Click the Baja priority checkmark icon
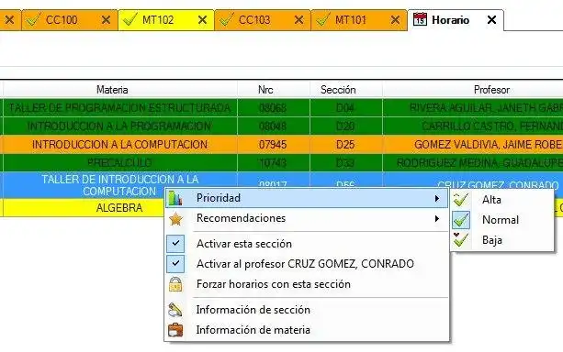 pyautogui.click(x=461, y=240)
